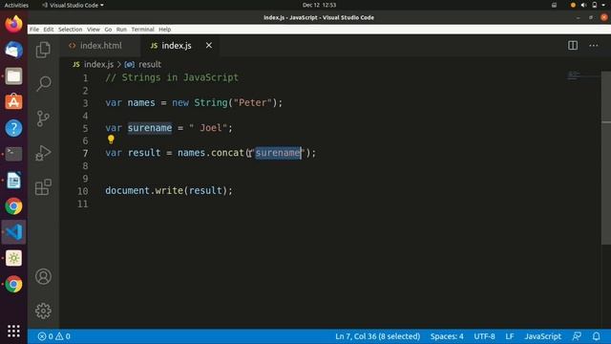Open the Run and Debug view
Screen dimensions: 611x344
point(43,153)
